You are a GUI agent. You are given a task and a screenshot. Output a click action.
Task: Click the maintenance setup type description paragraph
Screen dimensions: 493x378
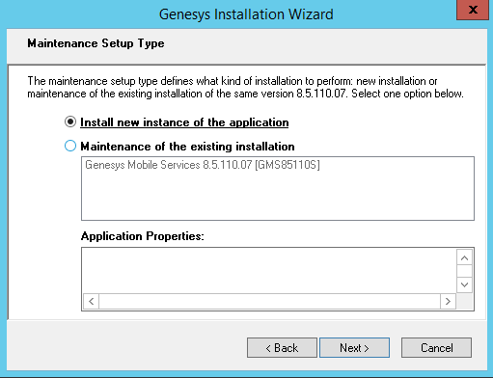pos(245,87)
